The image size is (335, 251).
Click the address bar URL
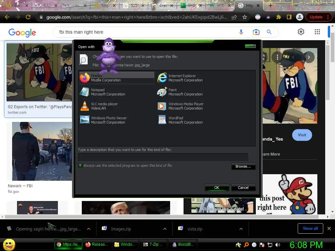(137, 17)
